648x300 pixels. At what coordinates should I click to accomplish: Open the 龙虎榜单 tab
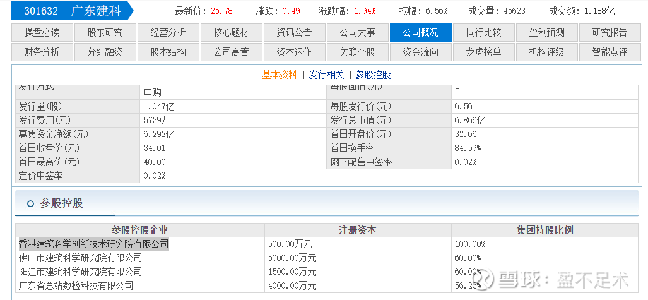[x=484, y=52]
